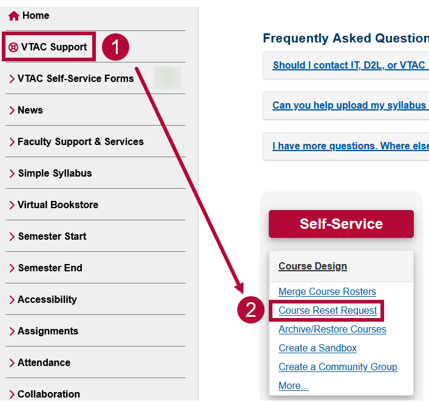Expand Faculty Support & Services chevron
Screen dimensions: 429x403
pyautogui.click(x=12, y=142)
